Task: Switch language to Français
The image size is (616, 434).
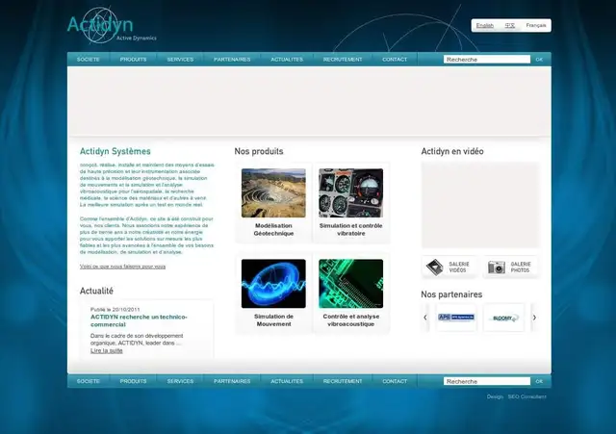Action: [536, 26]
